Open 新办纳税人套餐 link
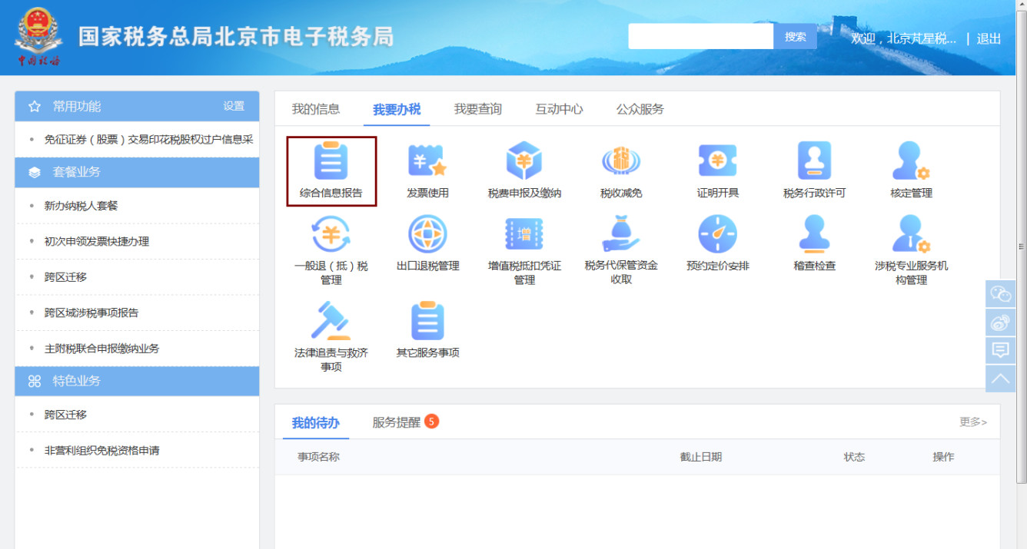 [81, 206]
